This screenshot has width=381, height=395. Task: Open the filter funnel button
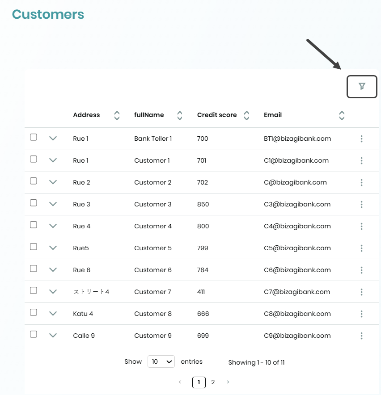(x=362, y=86)
